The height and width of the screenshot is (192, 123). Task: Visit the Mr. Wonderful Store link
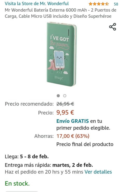tap(37, 4)
